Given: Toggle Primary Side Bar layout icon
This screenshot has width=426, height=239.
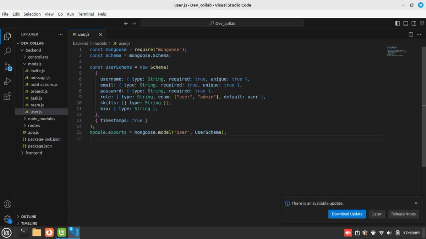Looking at the screenshot, I should (398, 23).
